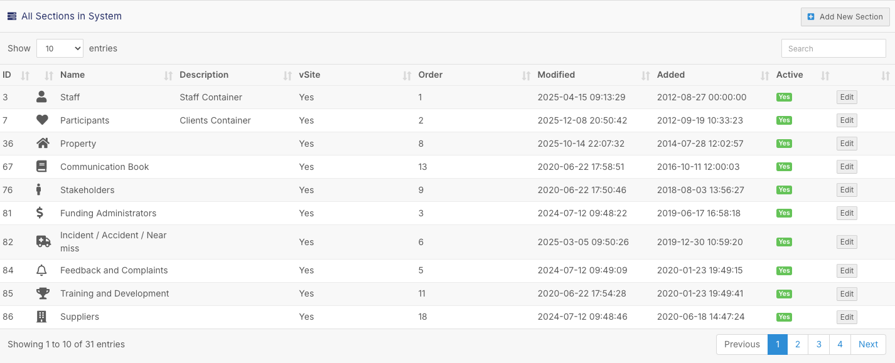This screenshot has height=363, width=895.
Task: Sort by the Name column arrows
Action: click(168, 75)
